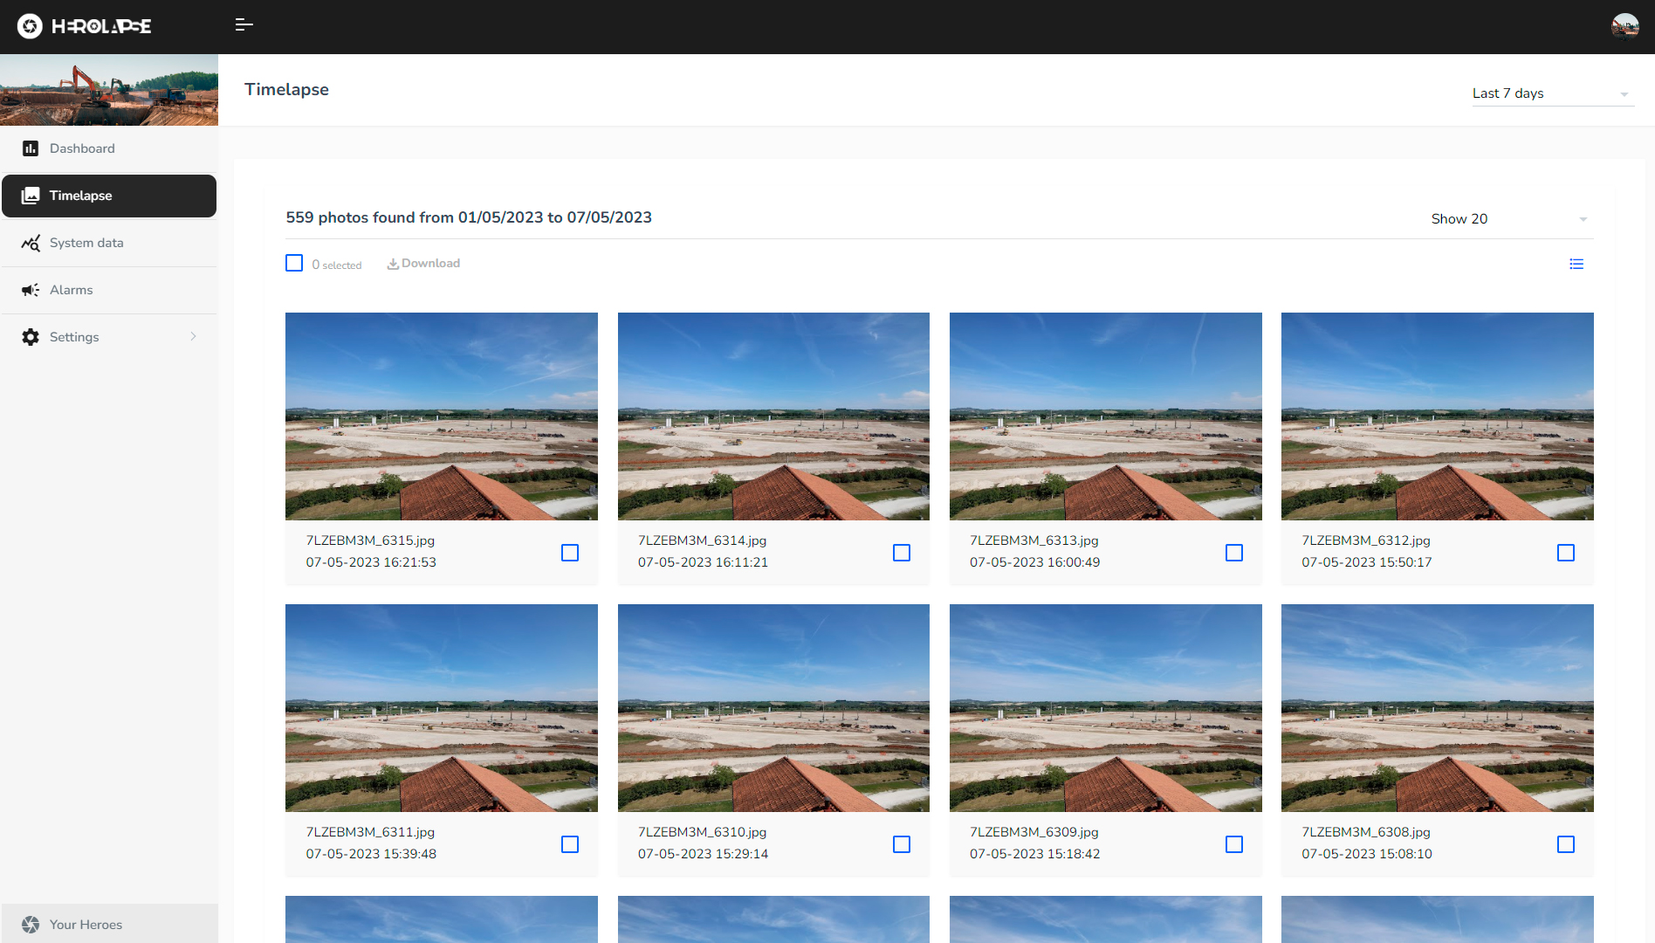Viewport: 1655px width, 943px height.
Task: Select checkbox for 7LZEBM3M_6313.jpg
Action: [x=1234, y=553]
